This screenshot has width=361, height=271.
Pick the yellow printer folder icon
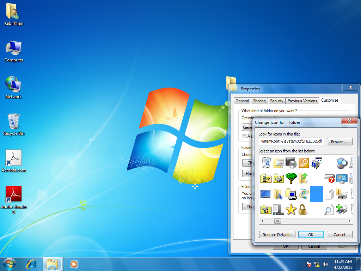pyautogui.click(x=279, y=179)
